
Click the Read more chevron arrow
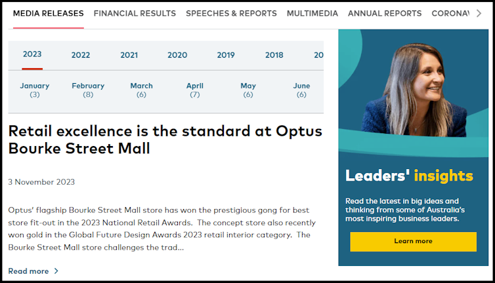(56, 271)
